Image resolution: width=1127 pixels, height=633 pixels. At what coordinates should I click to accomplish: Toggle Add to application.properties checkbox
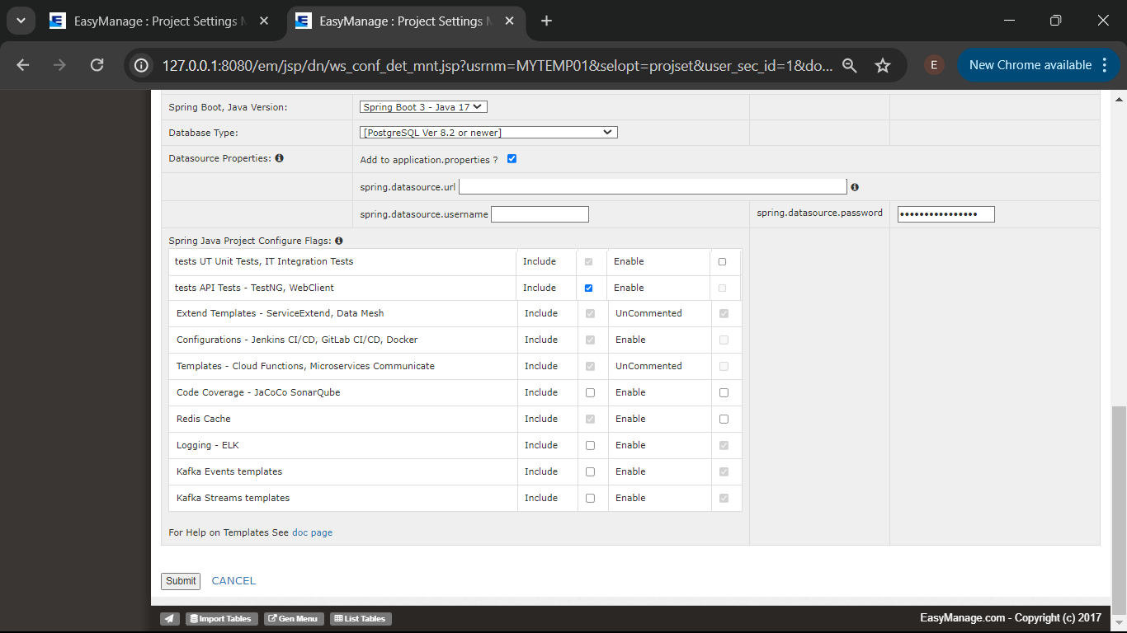point(512,158)
